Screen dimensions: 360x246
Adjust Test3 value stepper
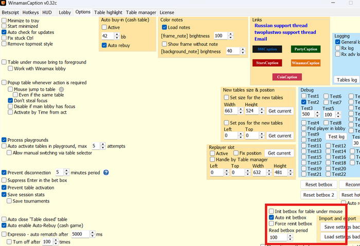point(317,114)
